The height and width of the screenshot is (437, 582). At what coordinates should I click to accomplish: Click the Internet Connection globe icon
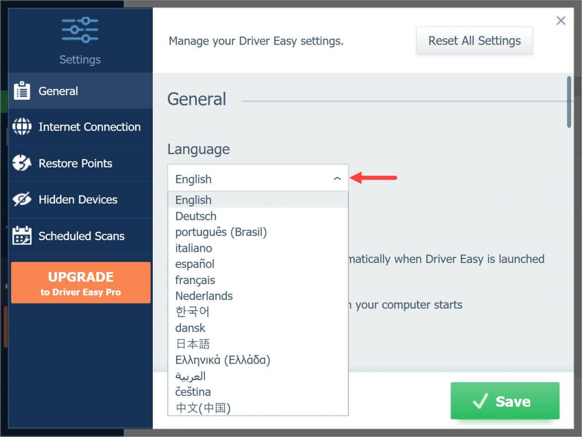[x=22, y=127]
